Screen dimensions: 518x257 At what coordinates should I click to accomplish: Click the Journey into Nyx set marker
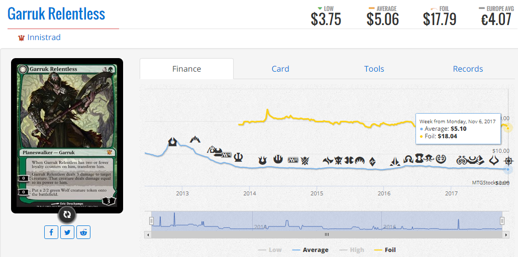278,160
